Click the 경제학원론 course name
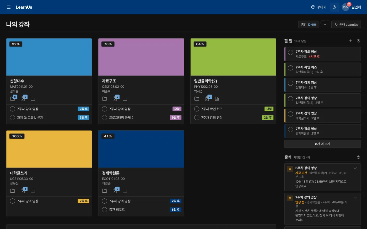This screenshot has height=229, width=367. pos(111,173)
